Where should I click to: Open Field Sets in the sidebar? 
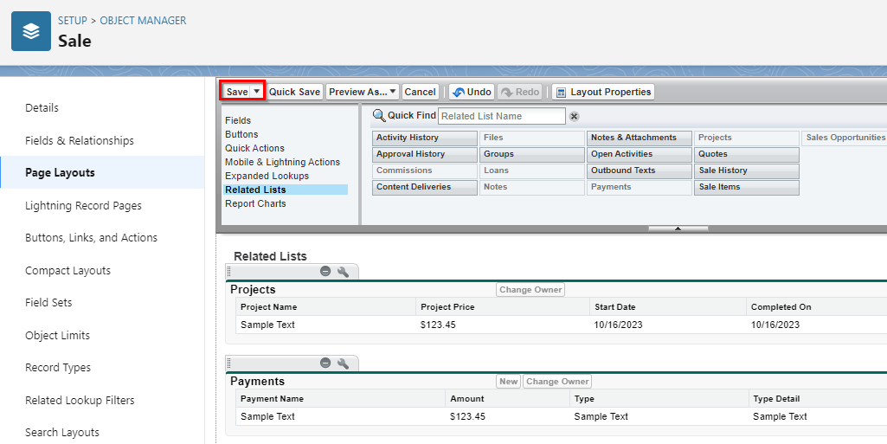(x=48, y=303)
